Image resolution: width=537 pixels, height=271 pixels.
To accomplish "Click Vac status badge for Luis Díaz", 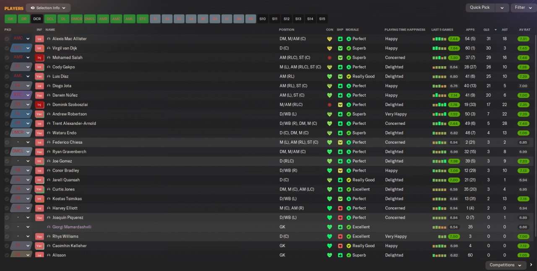I will (x=39, y=77).
